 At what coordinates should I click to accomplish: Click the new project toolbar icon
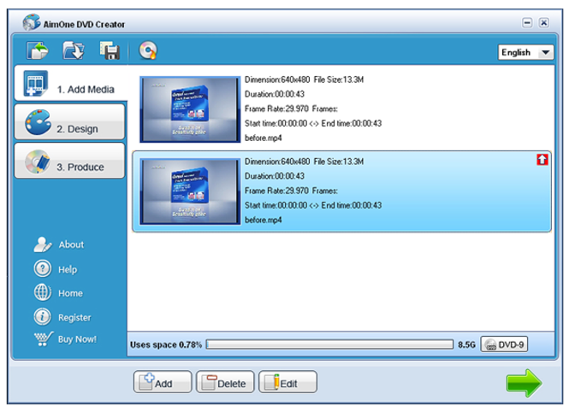pyautogui.click(x=37, y=50)
